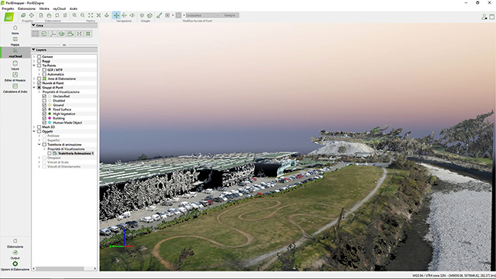Open the Unclassified point group dropdown
496x279 pixels.
point(202,15)
